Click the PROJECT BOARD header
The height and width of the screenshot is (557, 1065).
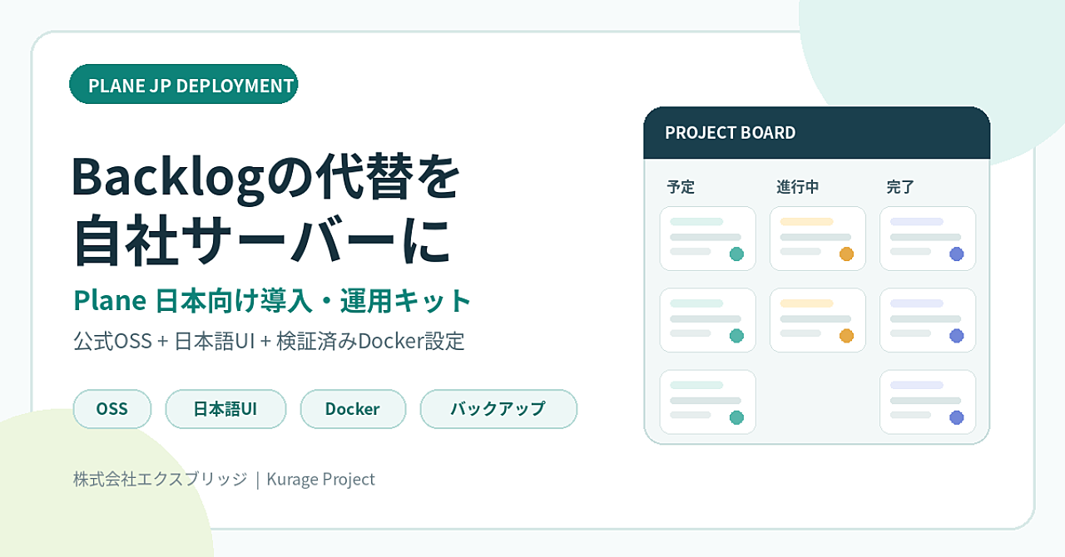click(817, 133)
